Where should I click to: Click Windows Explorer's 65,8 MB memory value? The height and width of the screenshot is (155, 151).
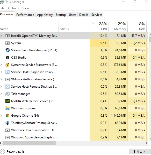[120, 108]
